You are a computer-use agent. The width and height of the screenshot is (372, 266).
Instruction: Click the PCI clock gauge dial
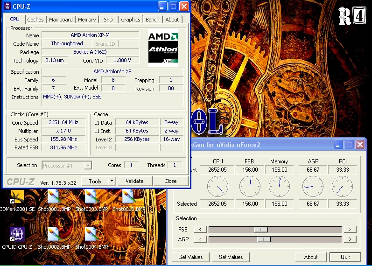pos(342,187)
